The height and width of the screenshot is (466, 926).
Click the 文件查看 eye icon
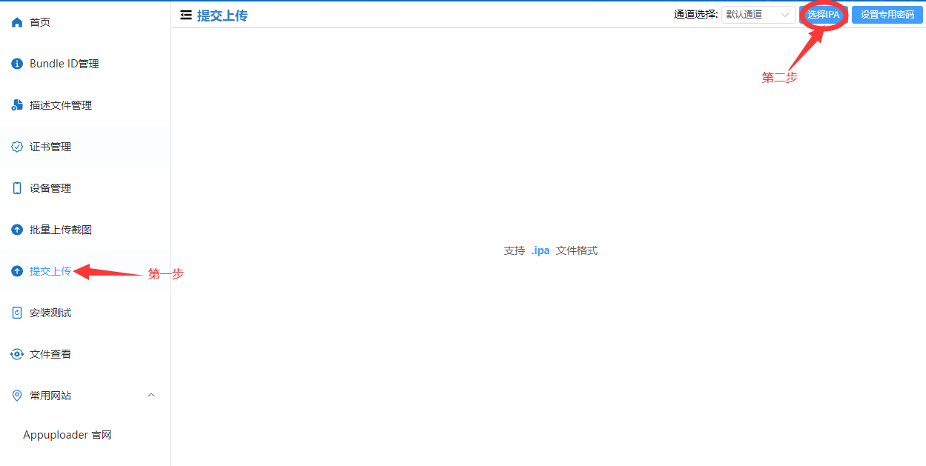17,355
